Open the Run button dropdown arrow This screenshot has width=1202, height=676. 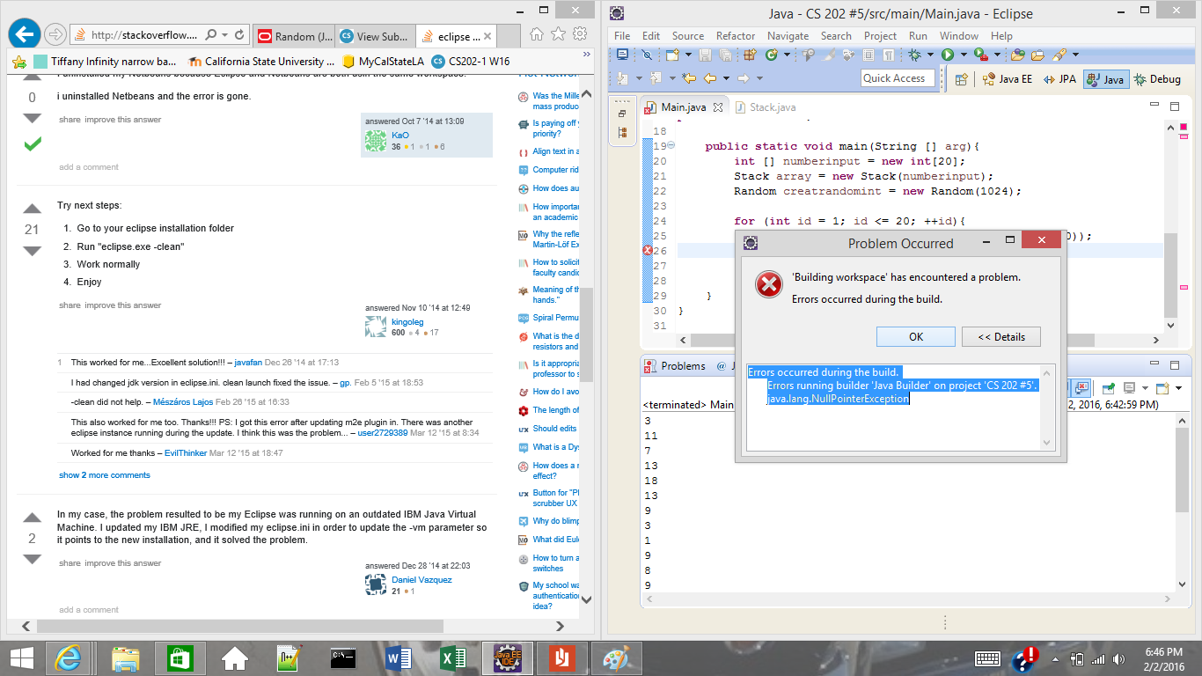point(963,55)
